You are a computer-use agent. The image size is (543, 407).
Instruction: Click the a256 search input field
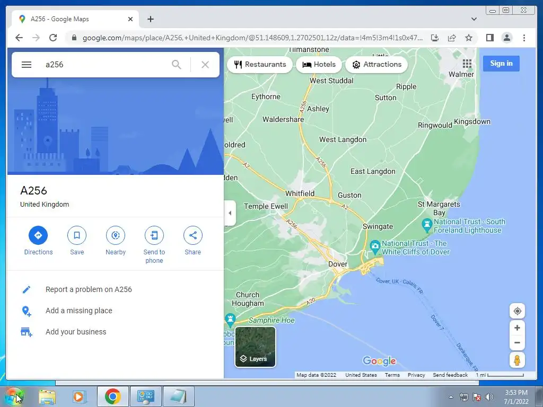[x=104, y=65]
